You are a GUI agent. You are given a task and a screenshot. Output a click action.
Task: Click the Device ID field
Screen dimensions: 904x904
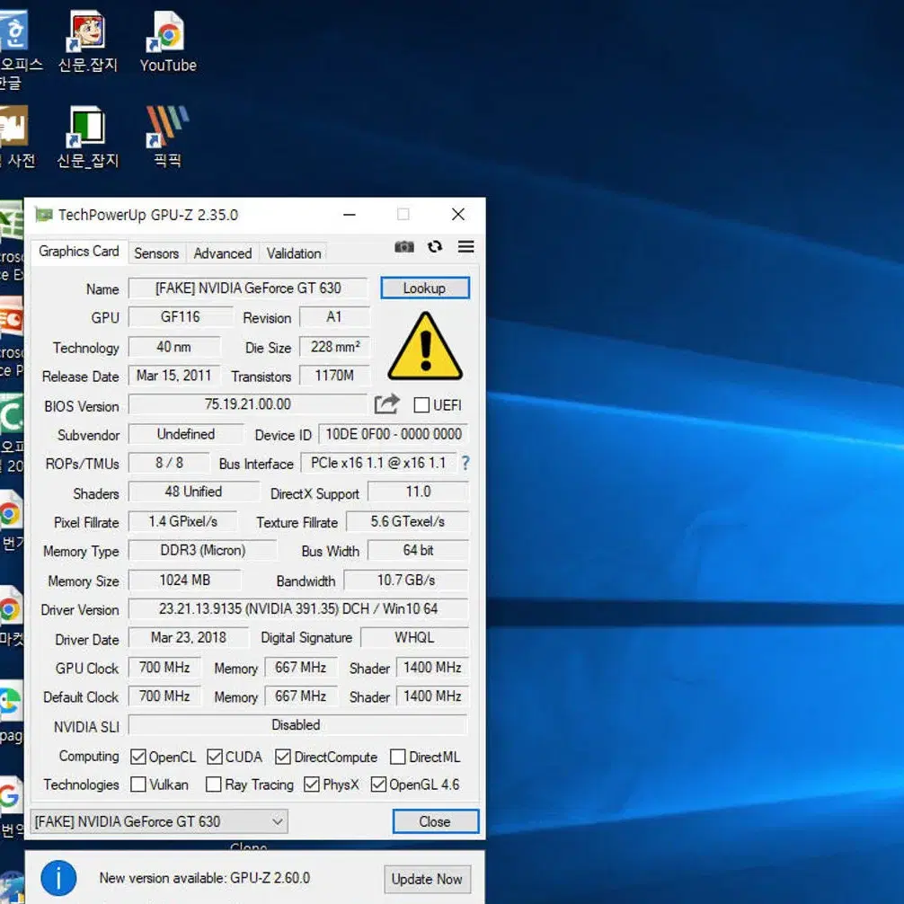pos(394,434)
